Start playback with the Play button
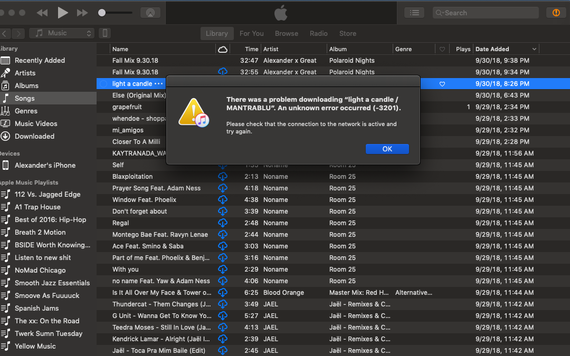 pyautogui.click(x=62, y=13)
